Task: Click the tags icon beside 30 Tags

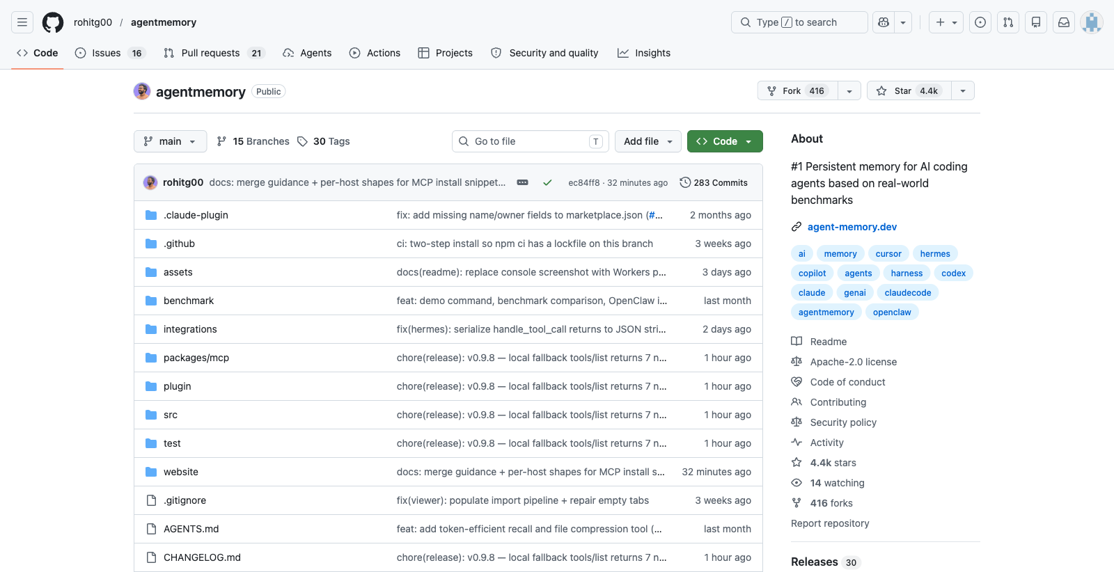Action: 302,141
